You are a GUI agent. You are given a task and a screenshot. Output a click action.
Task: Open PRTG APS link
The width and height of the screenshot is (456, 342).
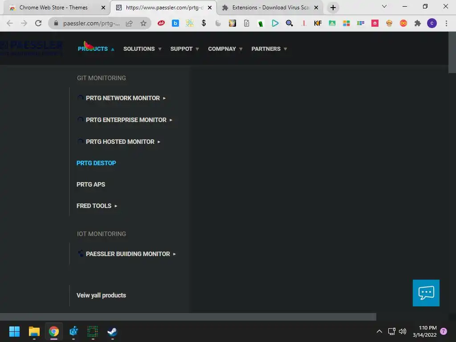coord(91,184)
